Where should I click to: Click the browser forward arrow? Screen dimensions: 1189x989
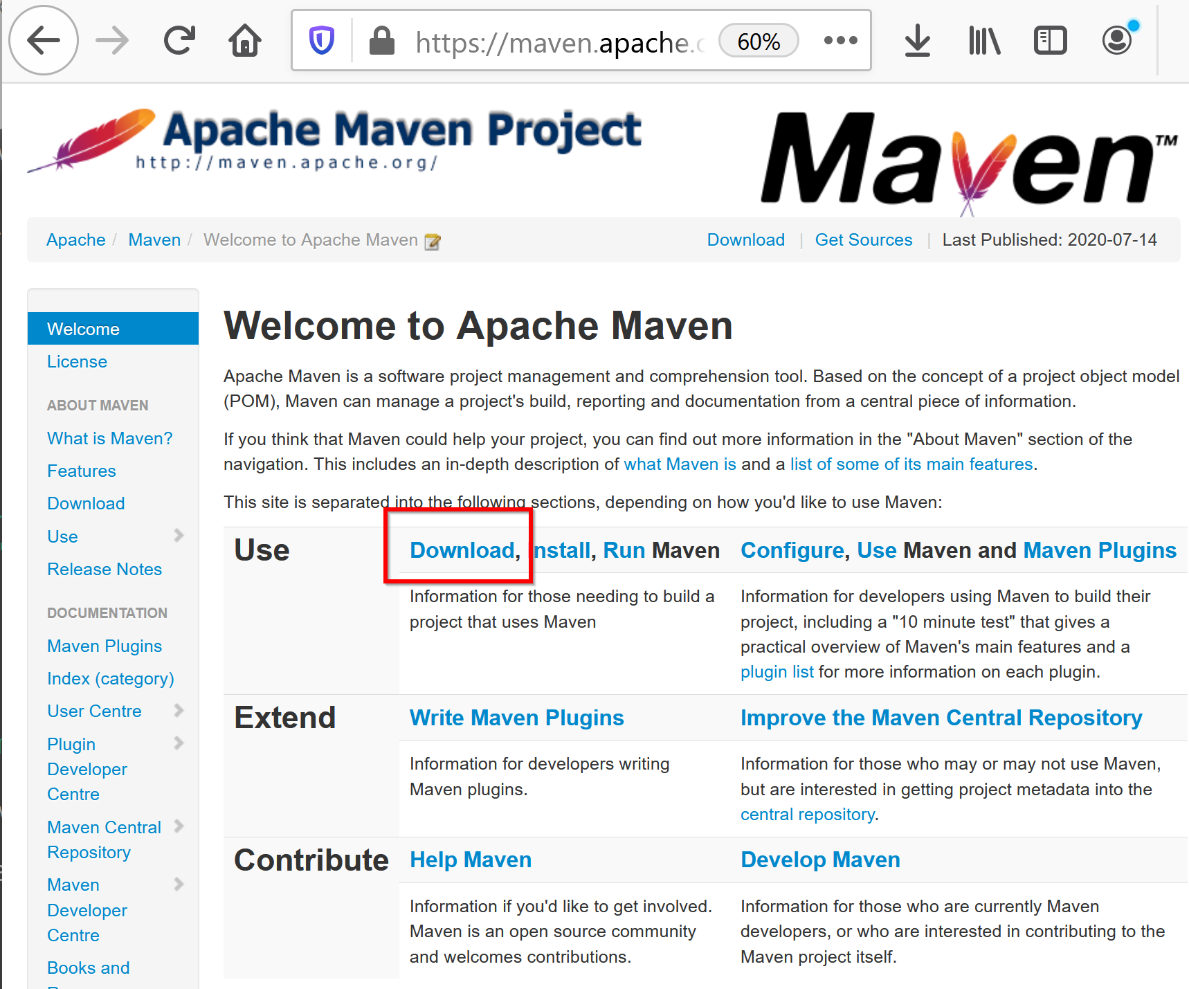pyautogui.click(x=112, y=40)
